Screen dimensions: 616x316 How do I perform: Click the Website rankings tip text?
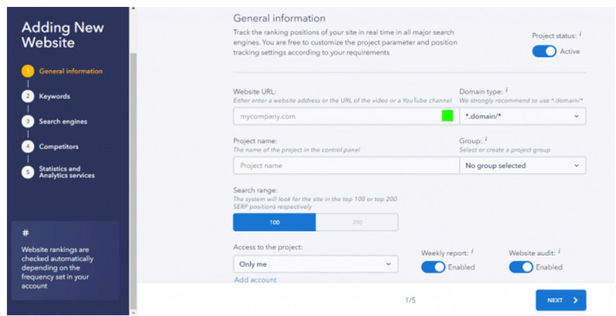point(57,268)
